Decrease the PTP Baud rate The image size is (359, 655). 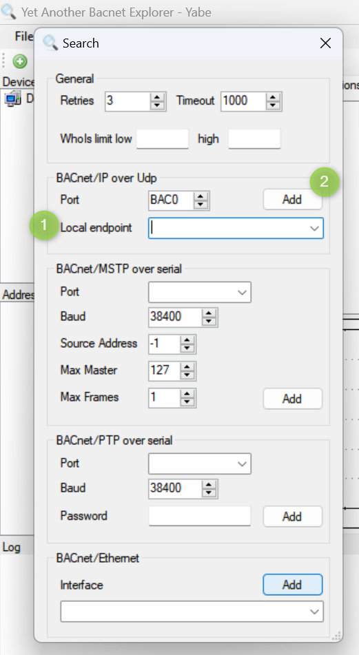point(209,493)
